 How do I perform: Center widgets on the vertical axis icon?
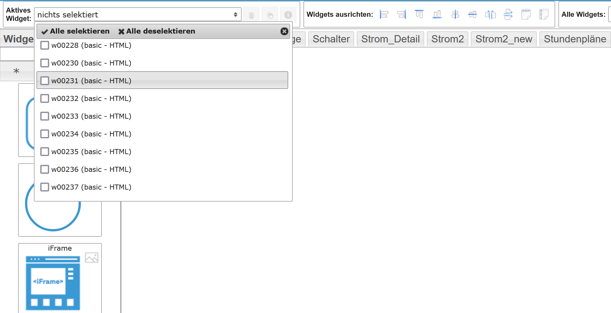click(455, 15)
